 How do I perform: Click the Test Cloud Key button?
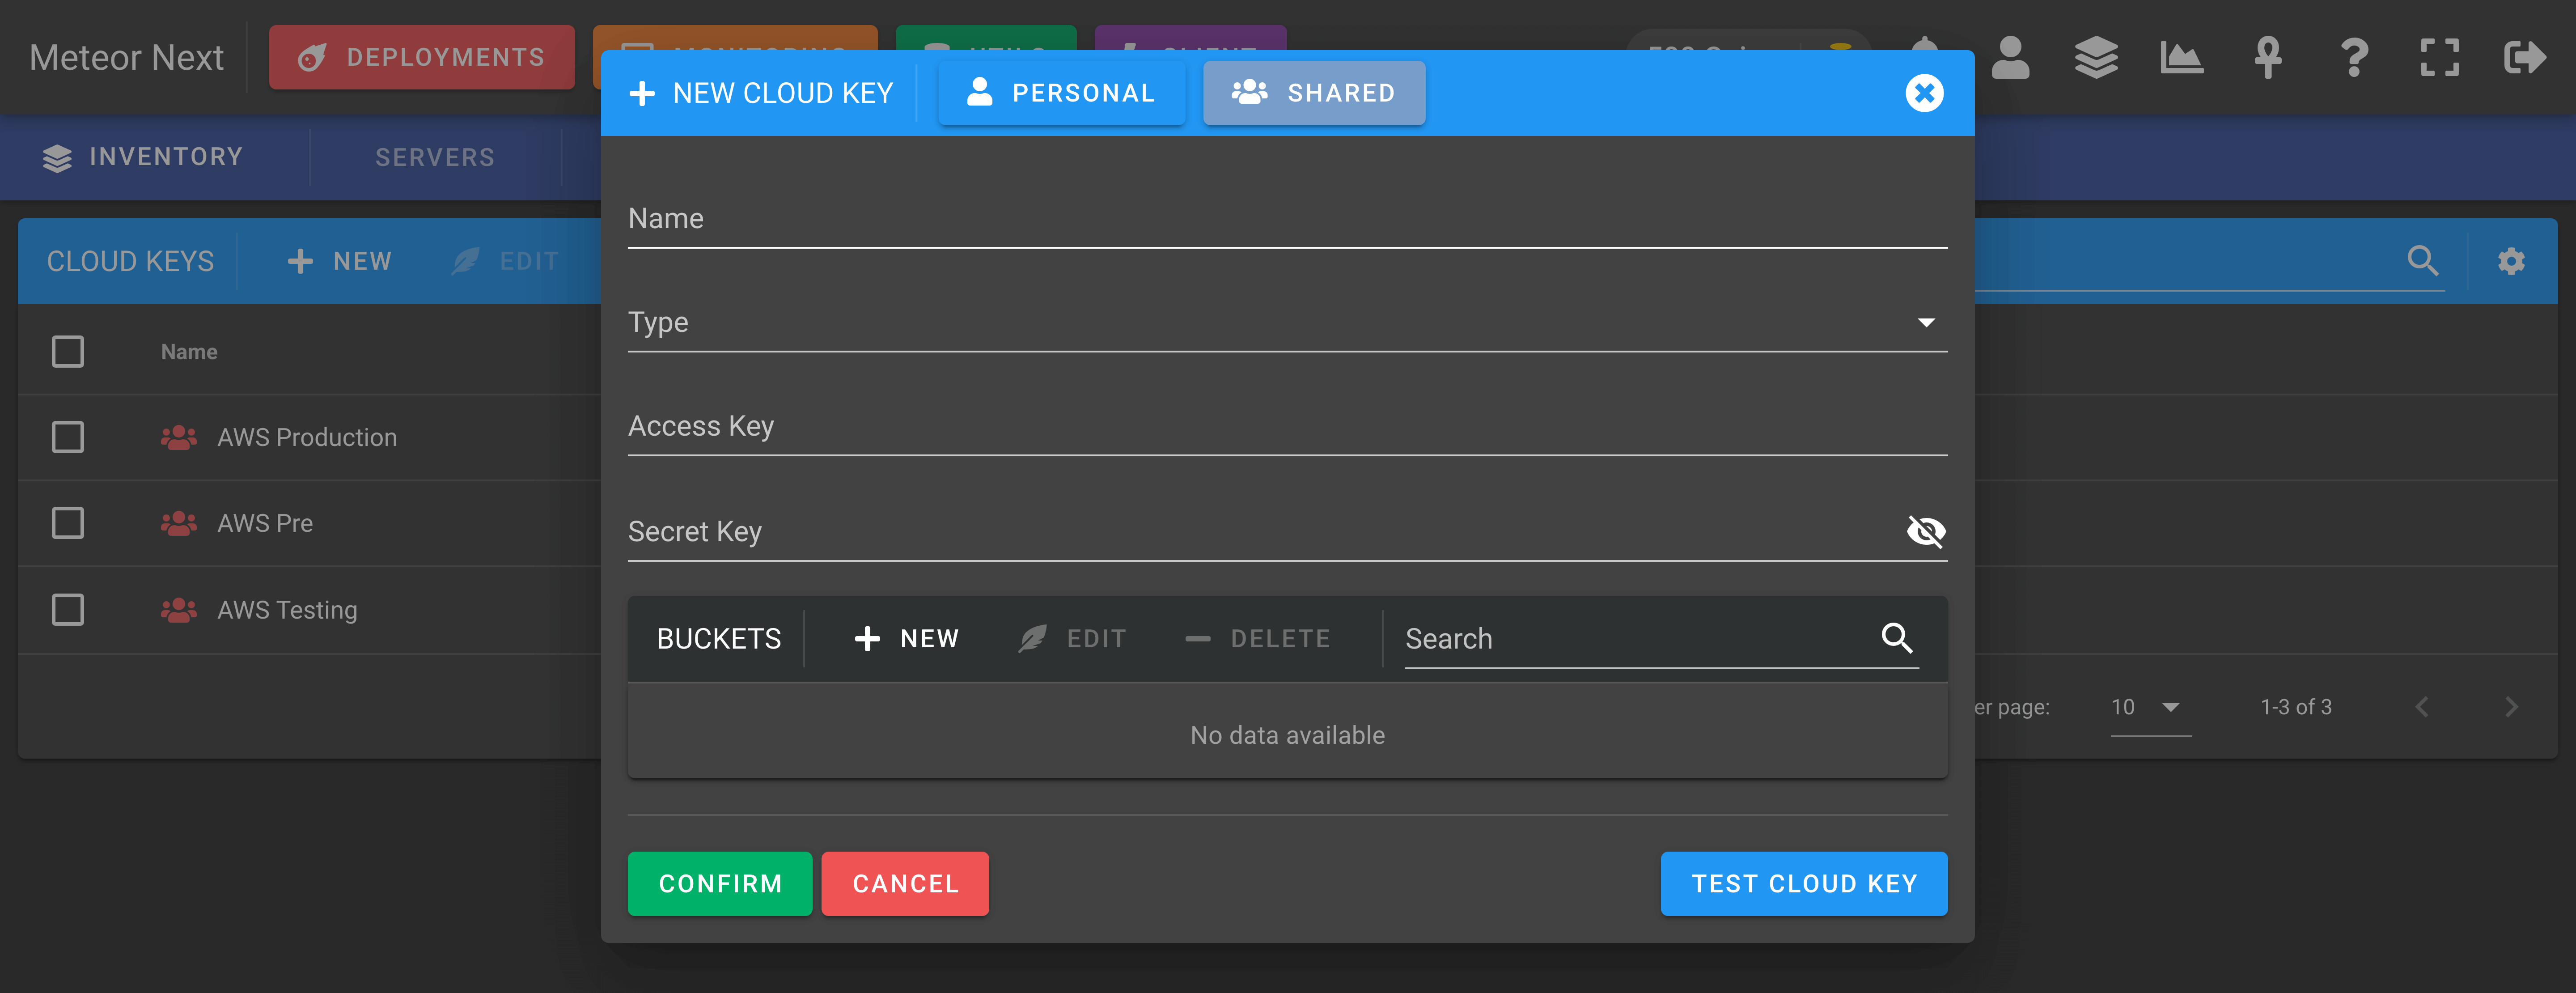pos(1804,884)
